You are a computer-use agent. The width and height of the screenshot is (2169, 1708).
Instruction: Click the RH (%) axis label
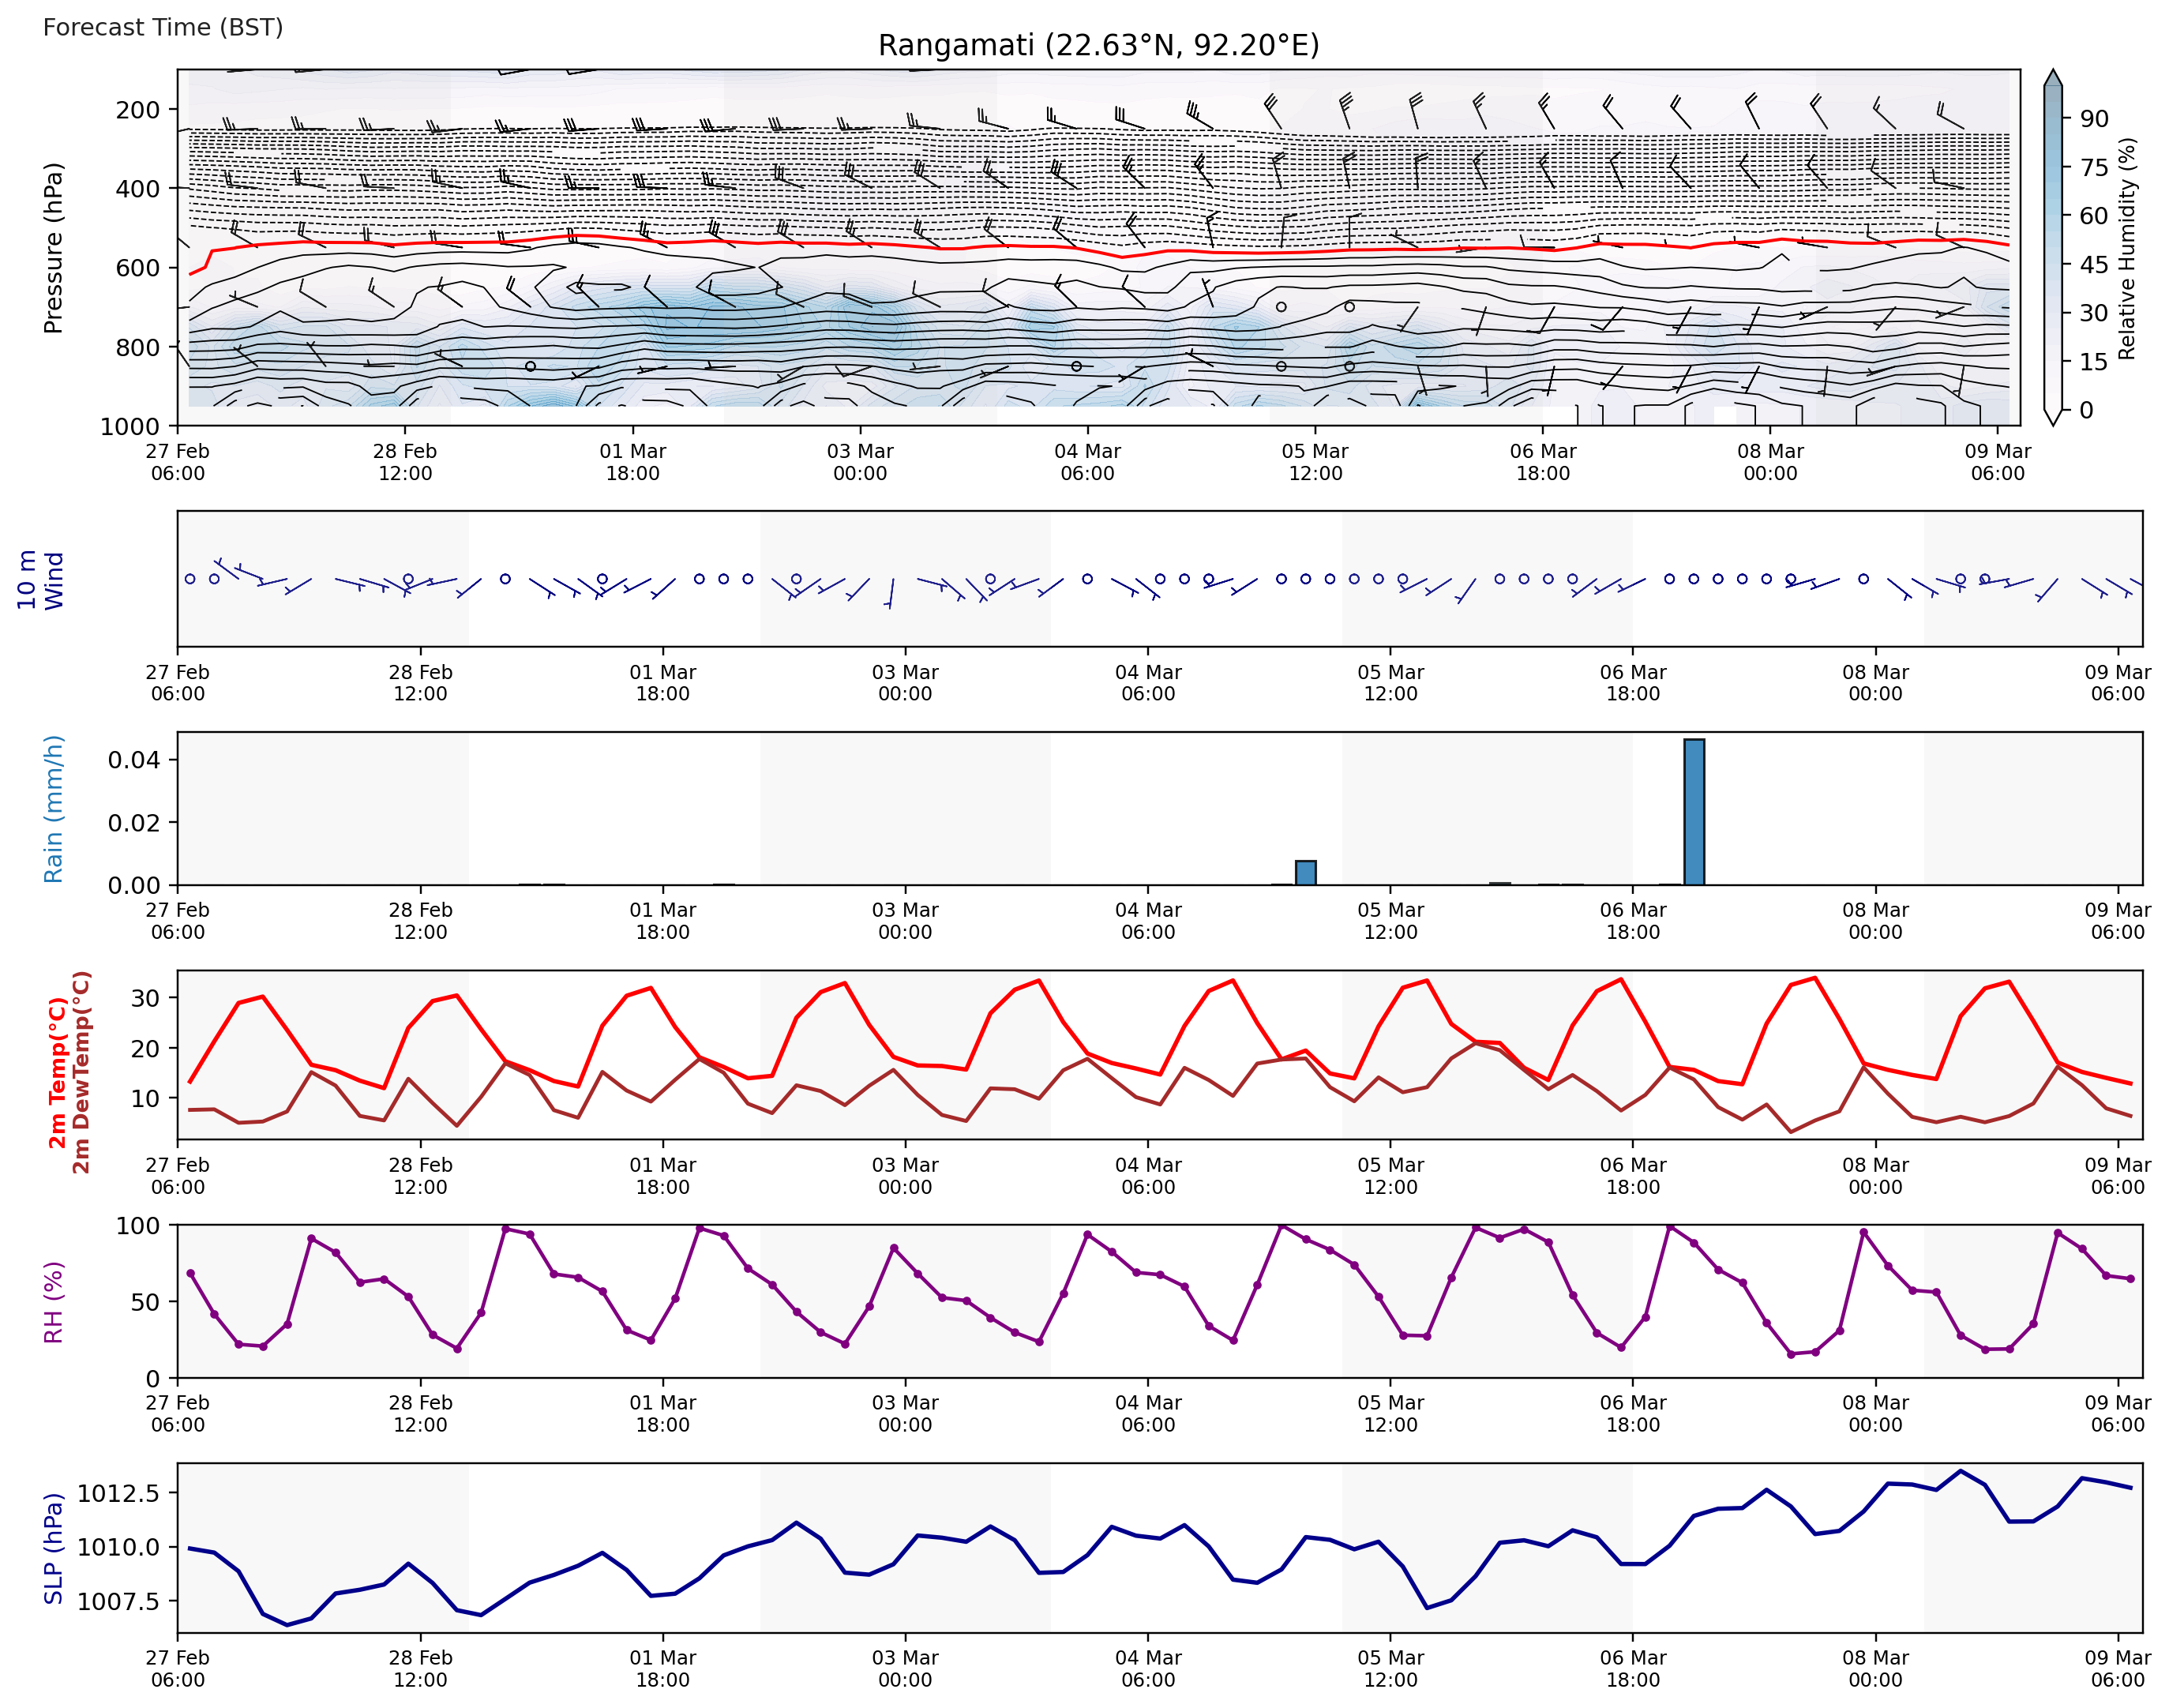click(53, 1301)
